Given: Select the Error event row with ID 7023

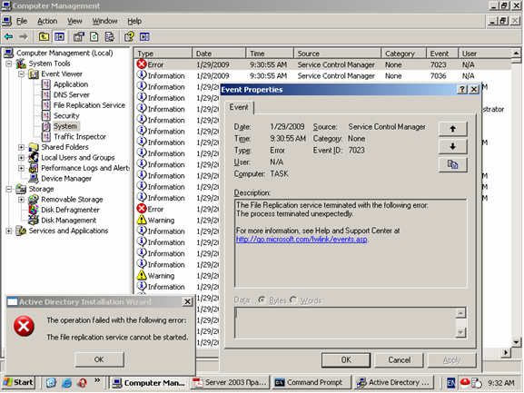Looking at the screenshot, I should [322, 64].
